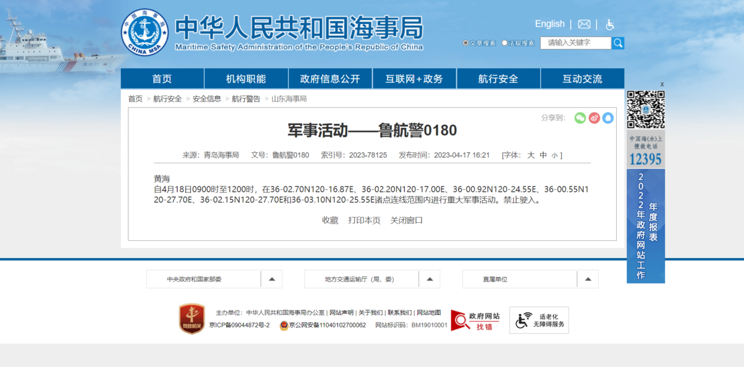Set font size to 大 (large)

(531, 155)
